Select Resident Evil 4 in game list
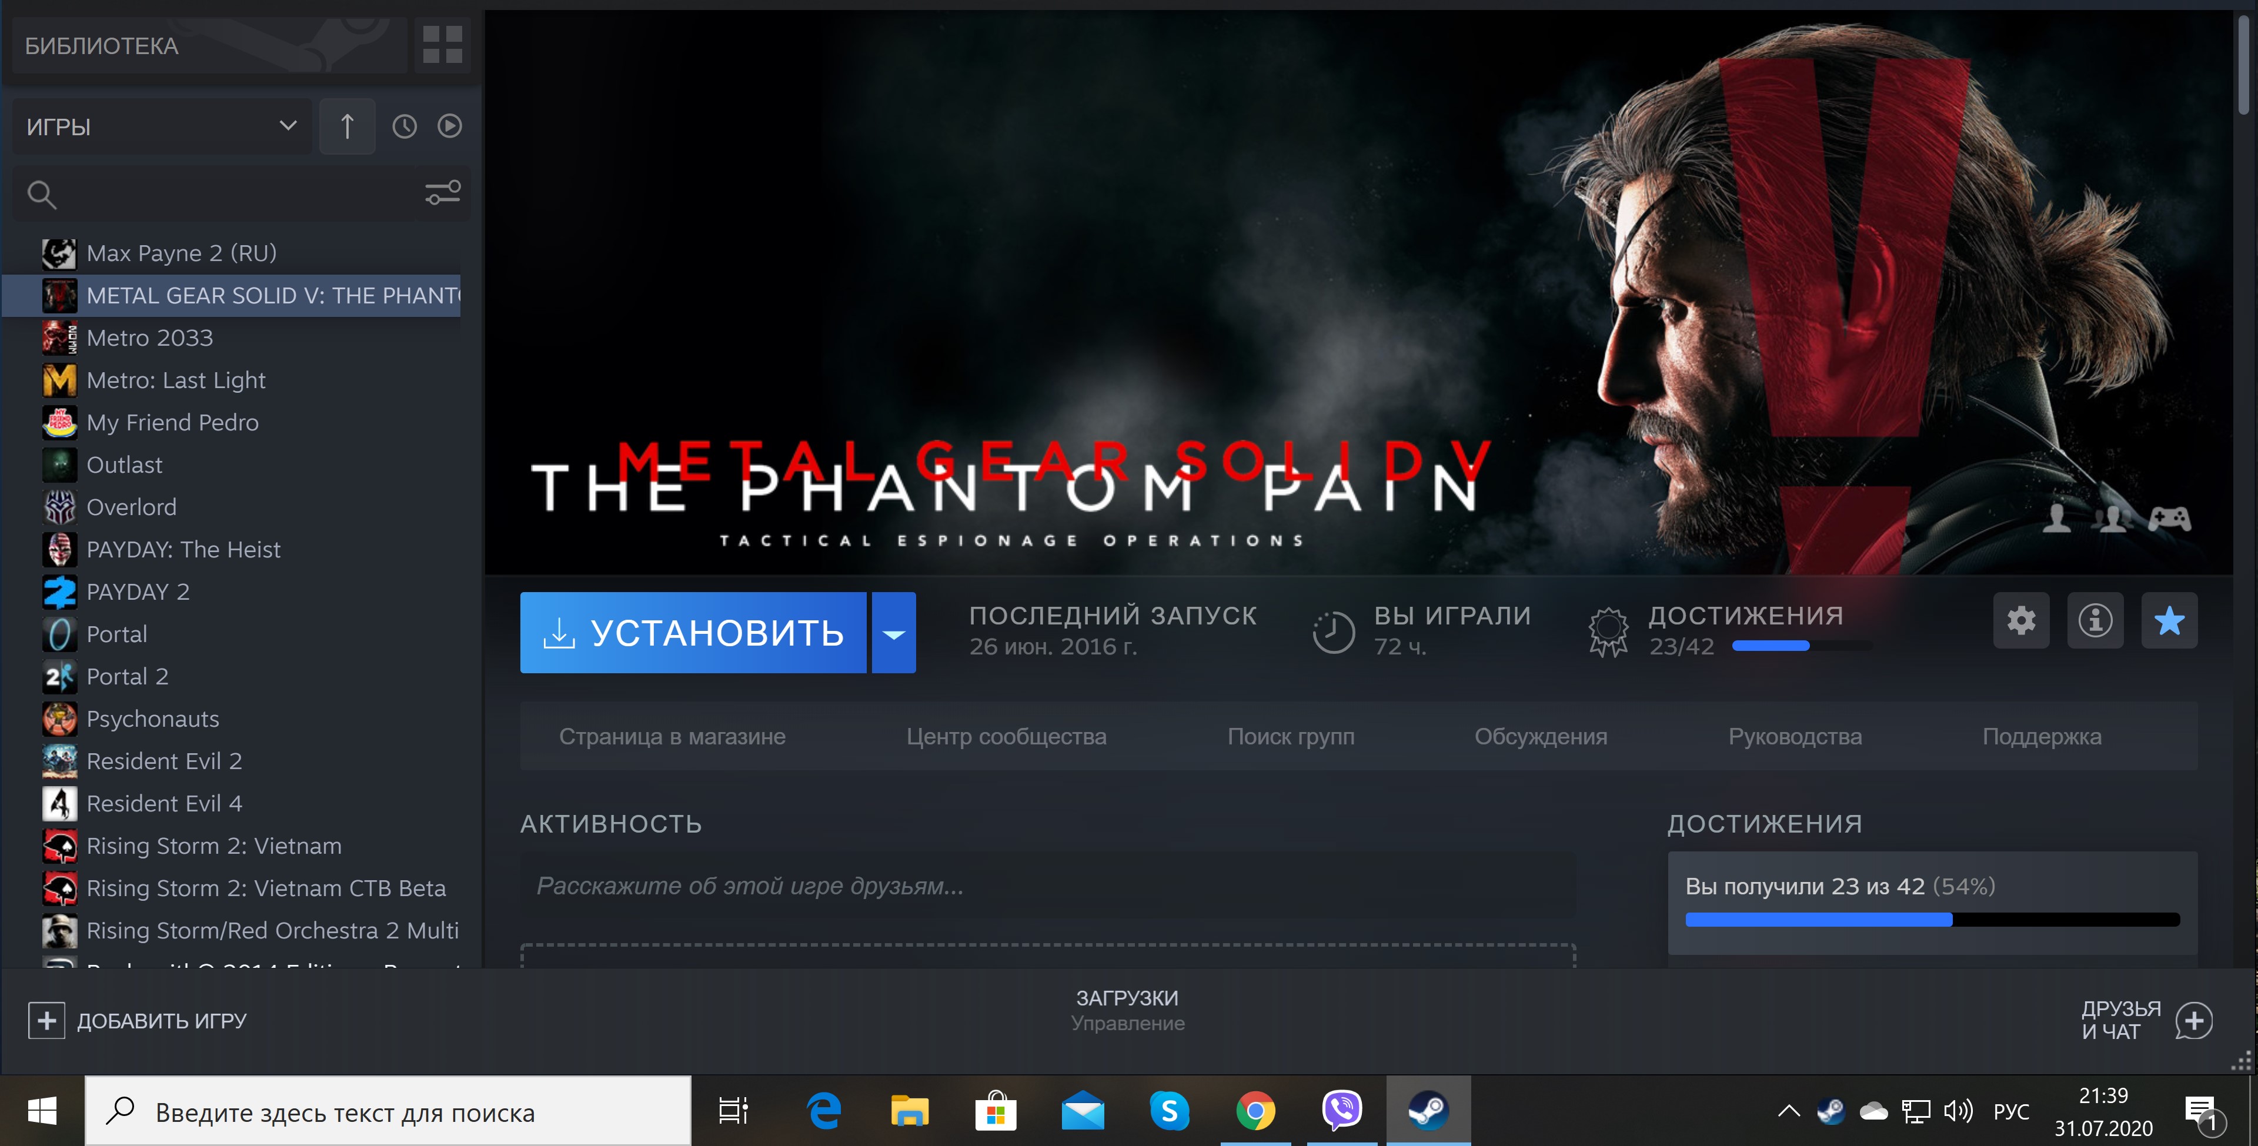Screen dimensions: 2258x1146 pyautogui.click(x=164, y=803)
